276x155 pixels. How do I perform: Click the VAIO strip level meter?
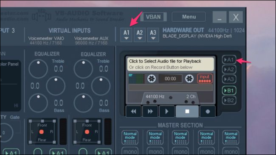(x=63, y=131)
